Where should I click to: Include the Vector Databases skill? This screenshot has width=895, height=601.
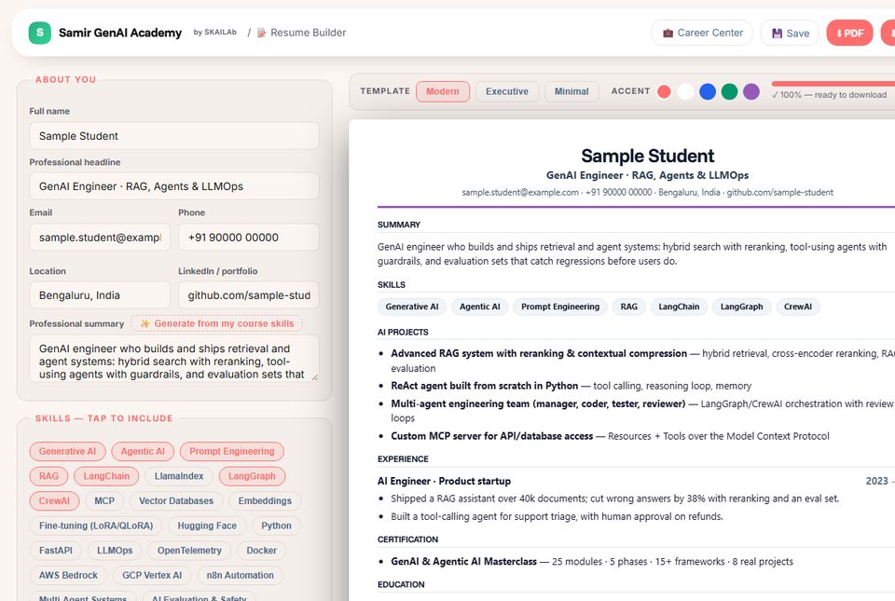pos(176,500)
